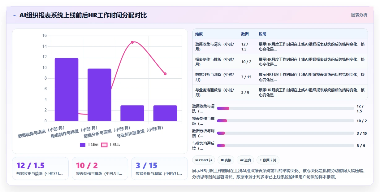Click the purple 上线前 legend color box
Viewport: 380px width, 192px height.
click(x=83, y=145)
